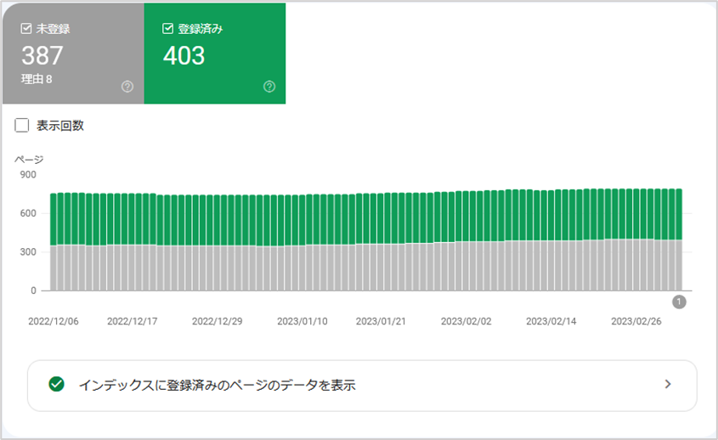Click the 2023/01/21 date label
Screen dimensions: 718x440
click(x=381, y=321)
